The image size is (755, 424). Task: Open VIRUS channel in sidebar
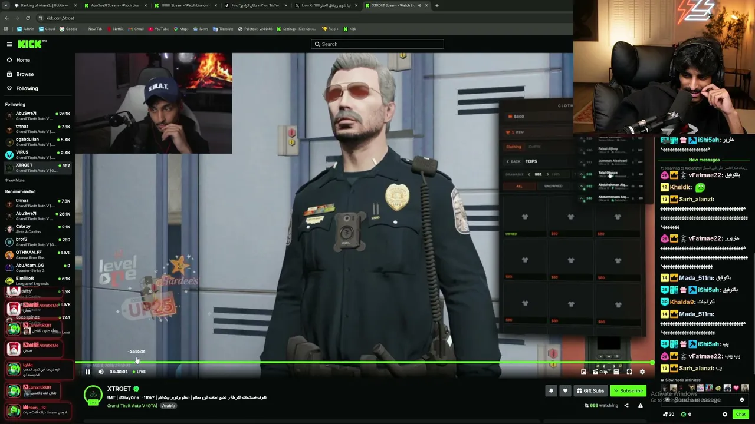click(x=37, y=155)
